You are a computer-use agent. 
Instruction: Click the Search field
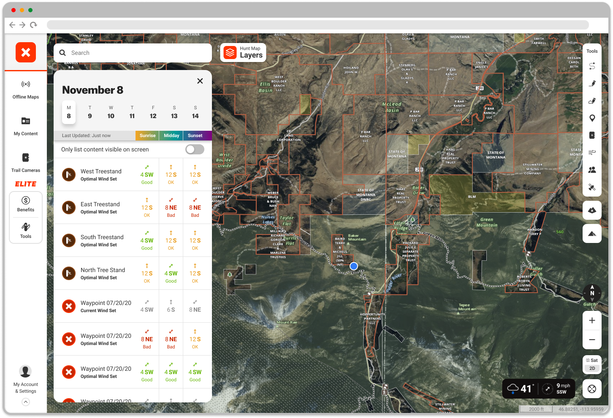133,53
